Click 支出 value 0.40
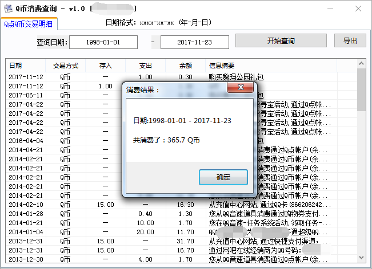The height and width of the screenshot is (269, 372). pyautogui.click(x=145, y=214)
